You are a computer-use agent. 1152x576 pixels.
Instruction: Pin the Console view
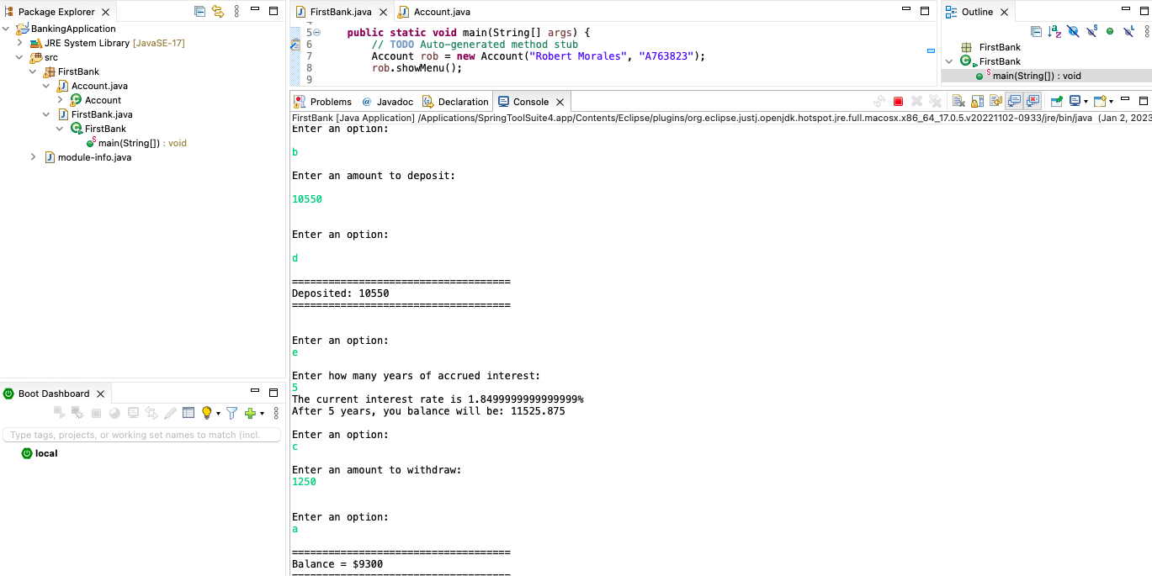point(1055,101)
